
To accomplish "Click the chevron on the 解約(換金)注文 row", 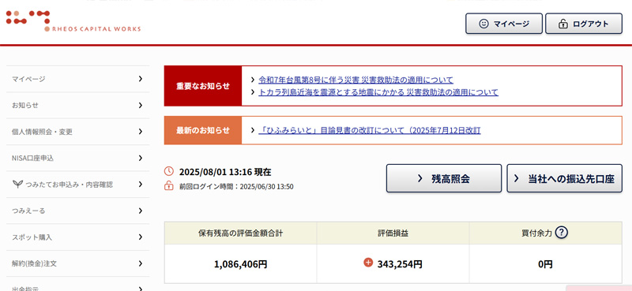I will pos(141,263).
